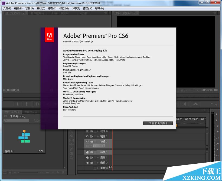Click the source monitor 00;00;00;00 timecode

coord(11,90)
